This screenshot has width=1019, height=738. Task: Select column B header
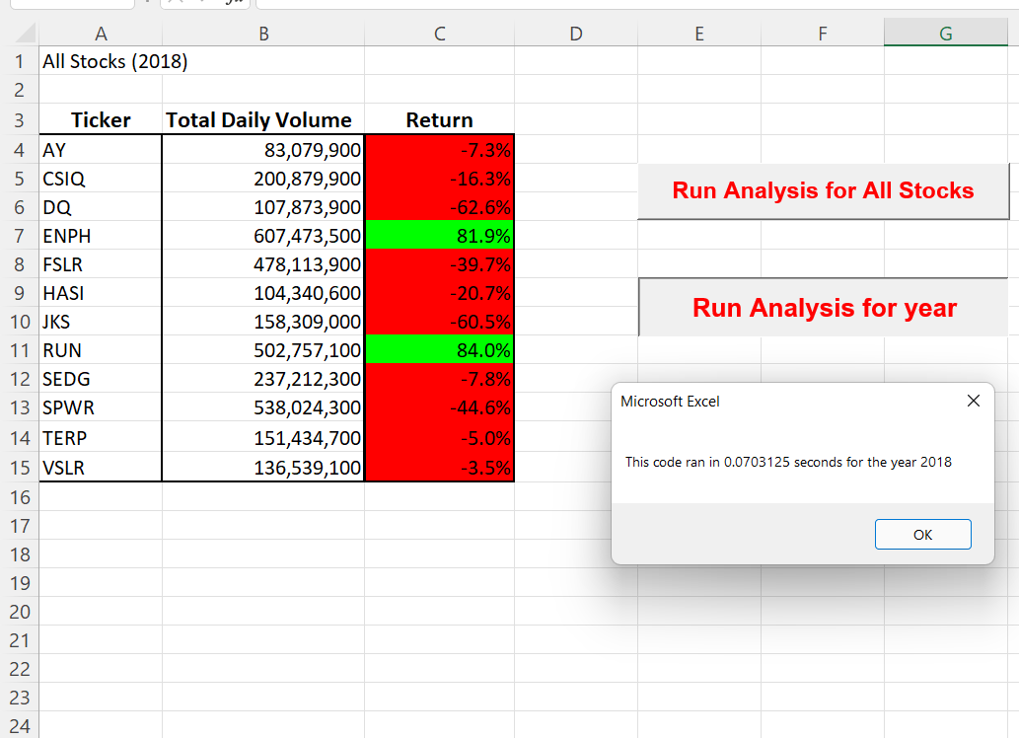[263, 34]
